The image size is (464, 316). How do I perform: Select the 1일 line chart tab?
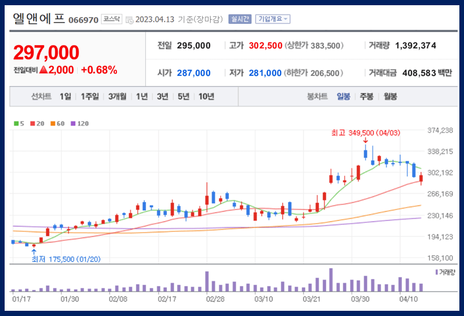click(65, 97)
